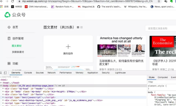Select 图文素材 in sidebar
Image resolution: width=176 pixels, height=106 pixels.
tap(17, 46)
